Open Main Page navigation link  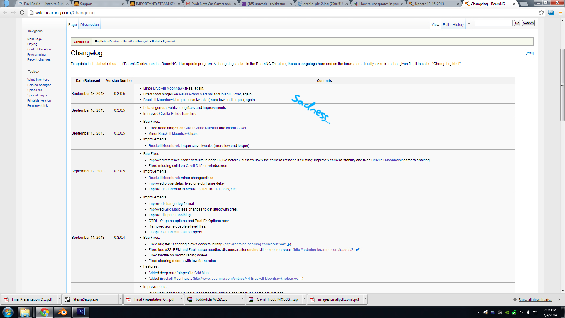pyautogui.click(x=34, y=39)
